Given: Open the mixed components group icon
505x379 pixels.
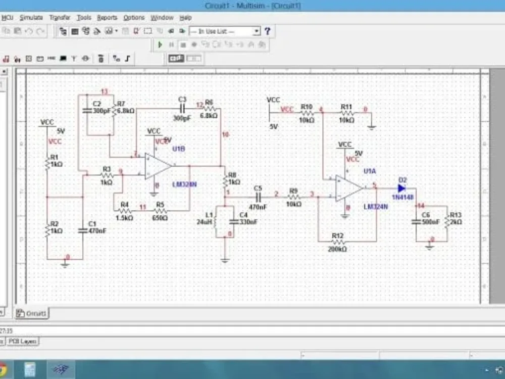Looking at the screenshot, I should pyautogui.click(x=17, y=59).
